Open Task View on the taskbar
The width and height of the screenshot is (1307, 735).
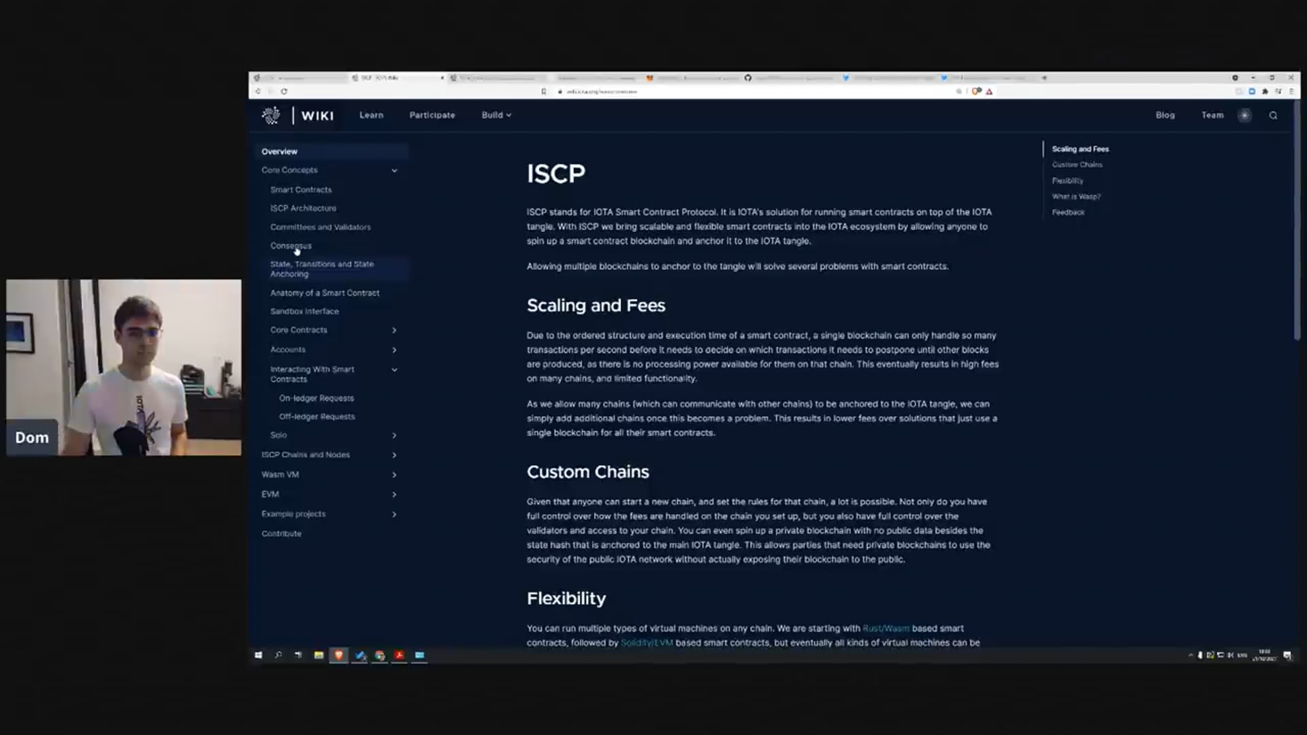tap(298, 655)
